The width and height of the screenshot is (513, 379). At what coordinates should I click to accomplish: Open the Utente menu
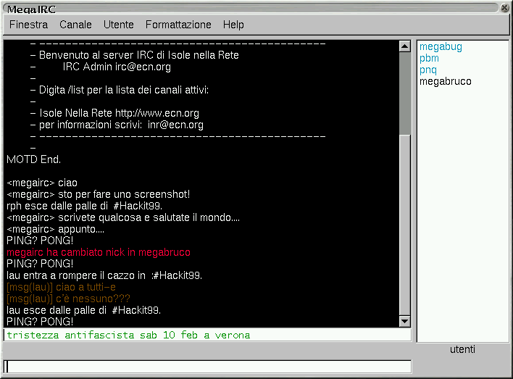[118, 25]
